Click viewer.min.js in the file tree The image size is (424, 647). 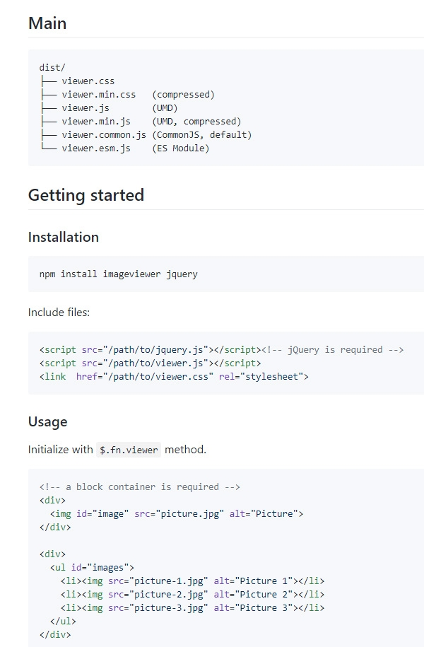click(96, 122)
